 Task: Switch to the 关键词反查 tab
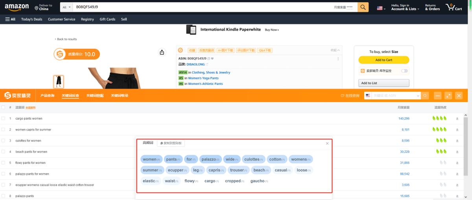click(x=70, y=95)
